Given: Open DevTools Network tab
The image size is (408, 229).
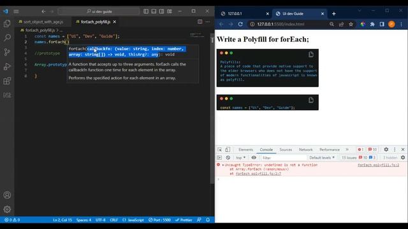Looking at the screenshot, I should (x=306, y=150).
